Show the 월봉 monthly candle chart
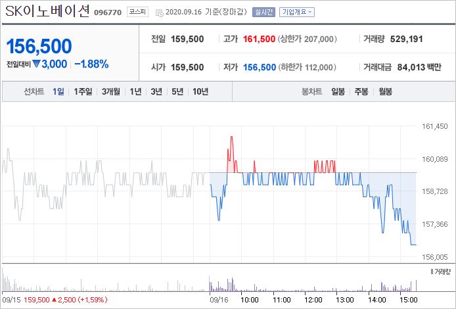This screenshot has height=309, width=456. (385, 91)
